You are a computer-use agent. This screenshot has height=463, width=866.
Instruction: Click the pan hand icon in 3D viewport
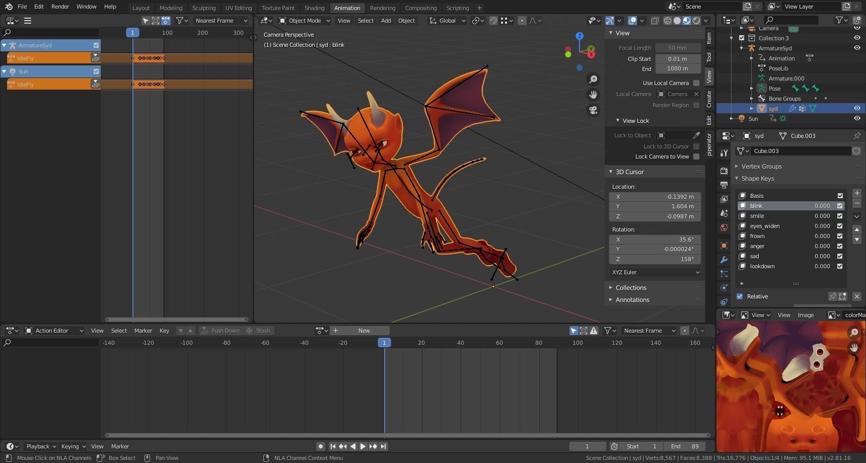tap(593, 95)
